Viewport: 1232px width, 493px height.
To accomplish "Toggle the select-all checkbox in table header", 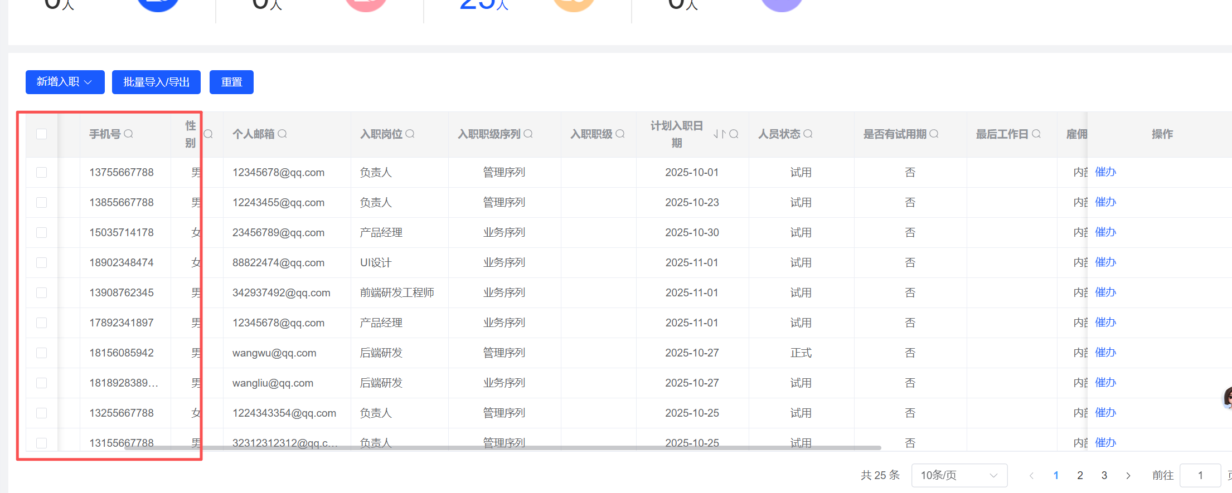I will [x=42, y=134].
